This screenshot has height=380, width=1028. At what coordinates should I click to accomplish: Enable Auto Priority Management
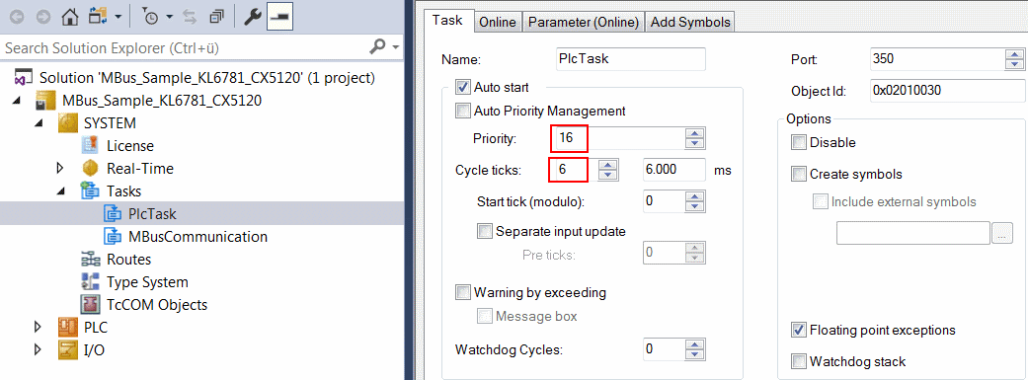(463, 112)
